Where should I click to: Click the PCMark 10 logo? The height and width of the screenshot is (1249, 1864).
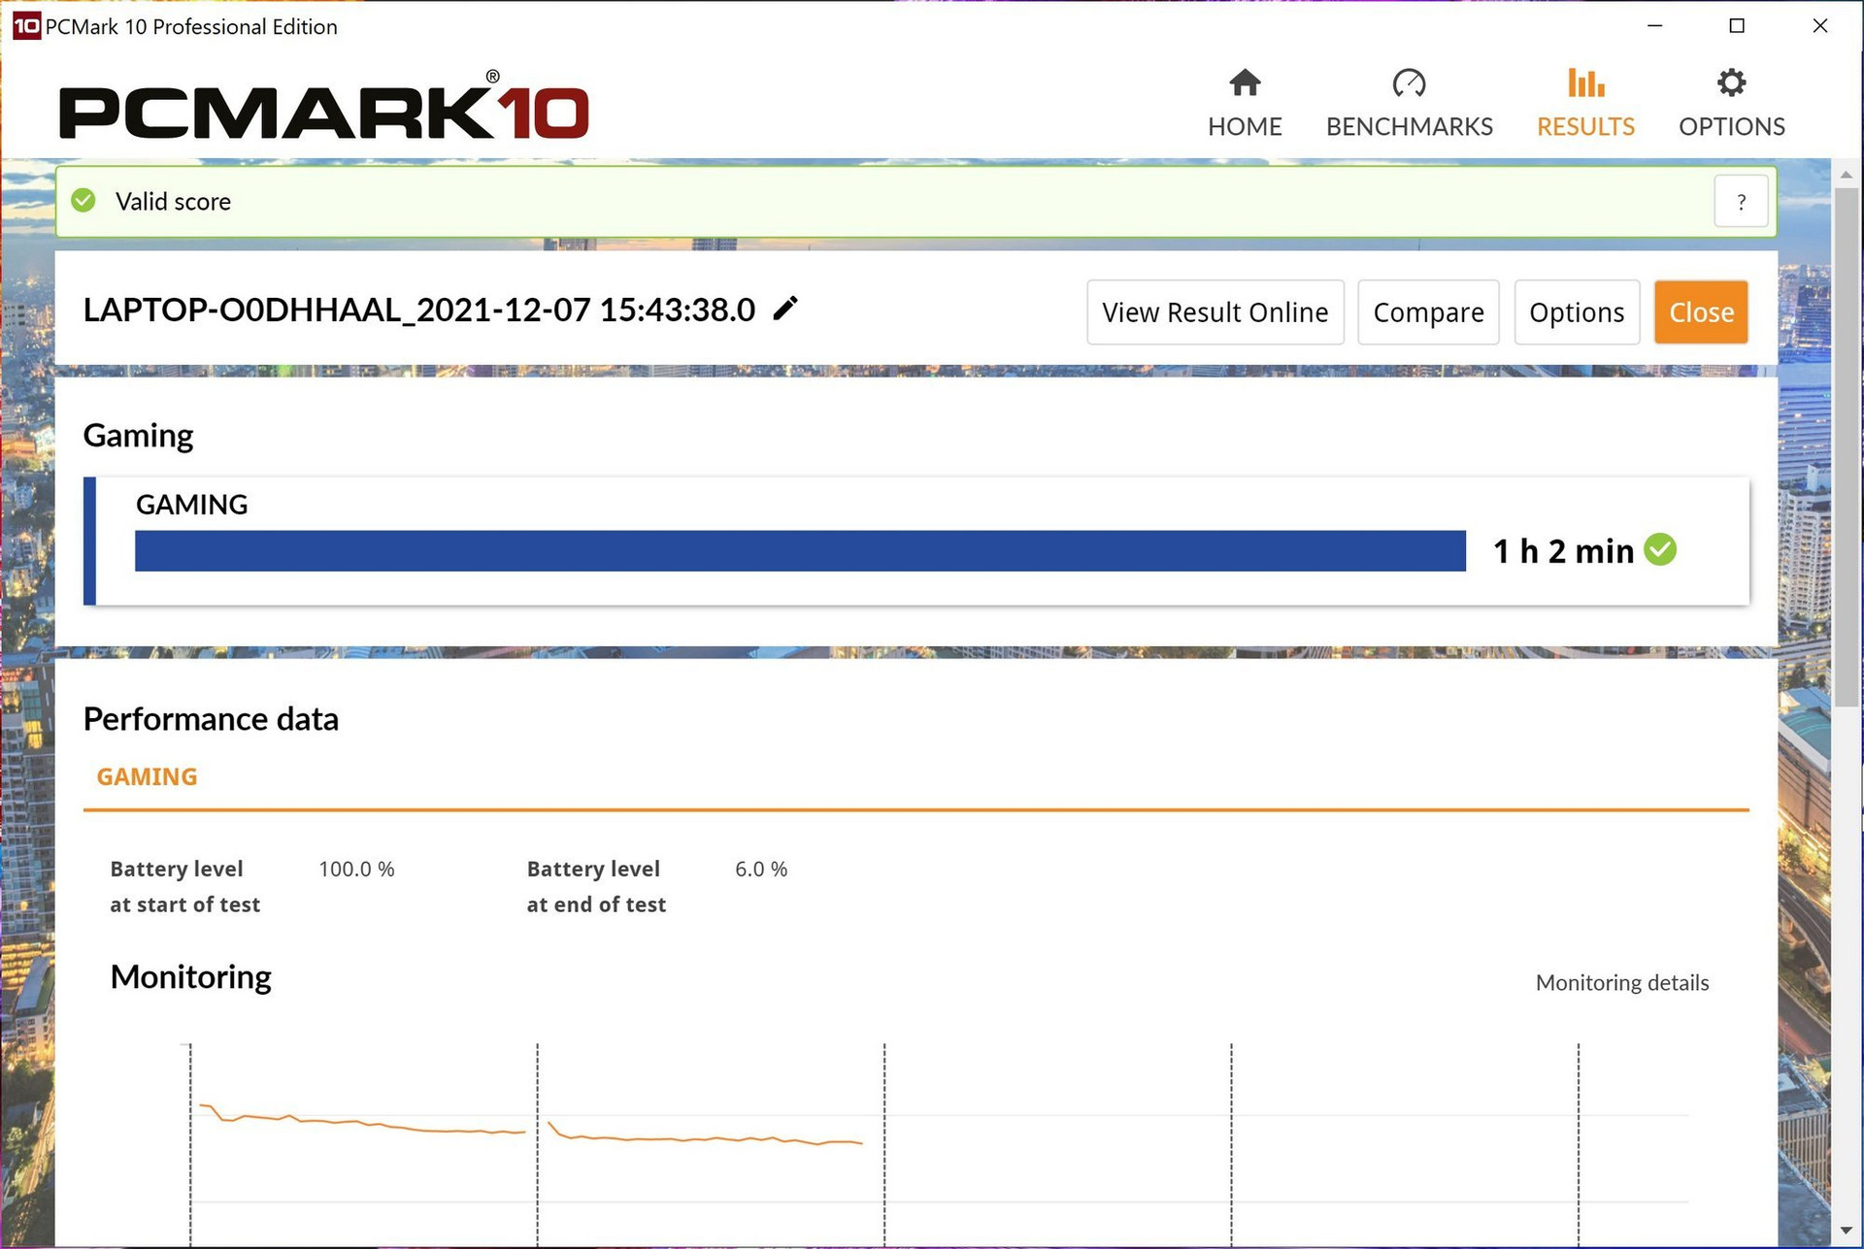324,107
